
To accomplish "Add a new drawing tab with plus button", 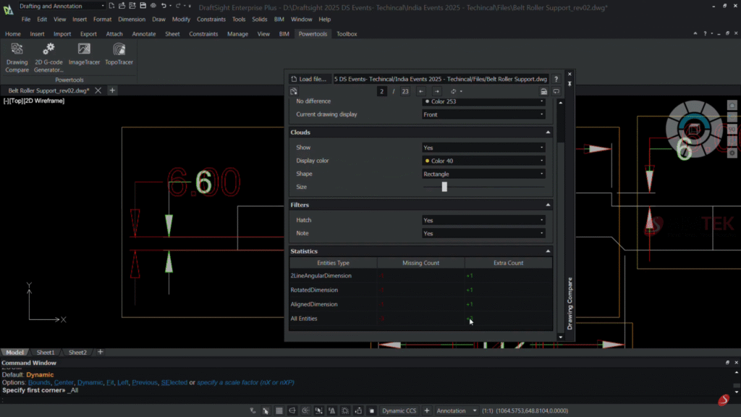I will coord(112,90).
